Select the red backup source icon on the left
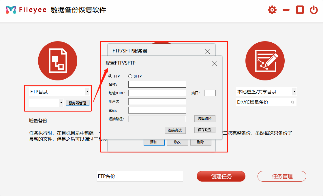The image size is (323, 196). (x=58, y=61)
